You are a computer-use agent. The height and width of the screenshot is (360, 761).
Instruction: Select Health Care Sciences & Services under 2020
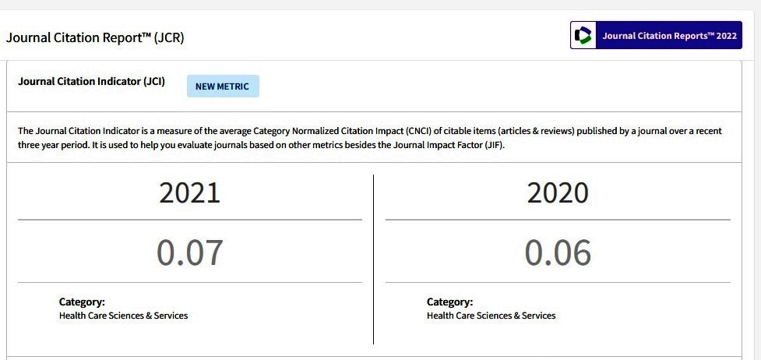pos(491,316)
